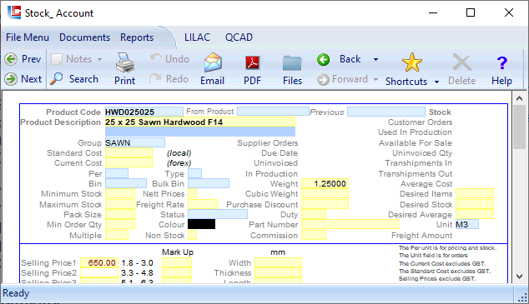529x304 pixels.
Task: Click the Forward navigation arrow
Action: pyautogui.click(x=323, y=79)
